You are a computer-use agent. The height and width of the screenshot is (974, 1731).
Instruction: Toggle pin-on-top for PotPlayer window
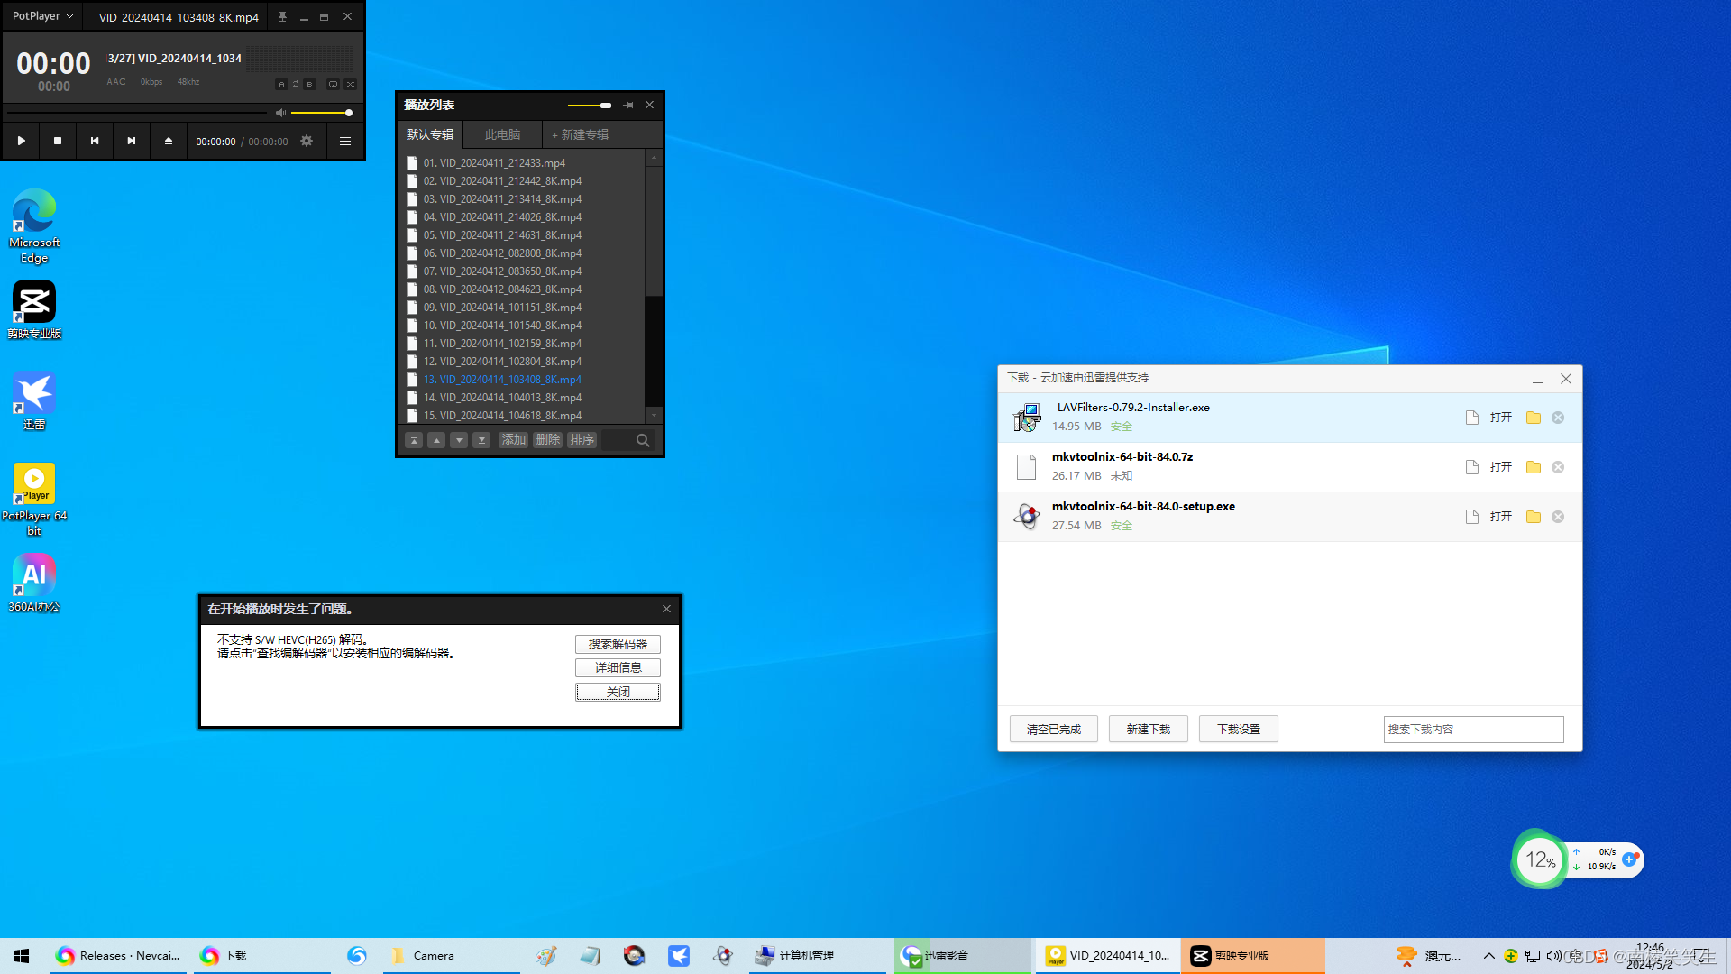pyautogui.click(x=282, y=16)
